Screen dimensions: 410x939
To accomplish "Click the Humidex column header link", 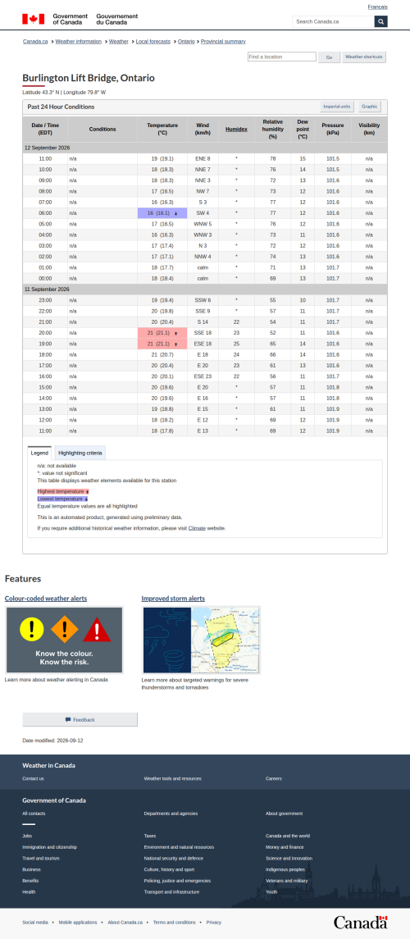I will click(236, 130).
